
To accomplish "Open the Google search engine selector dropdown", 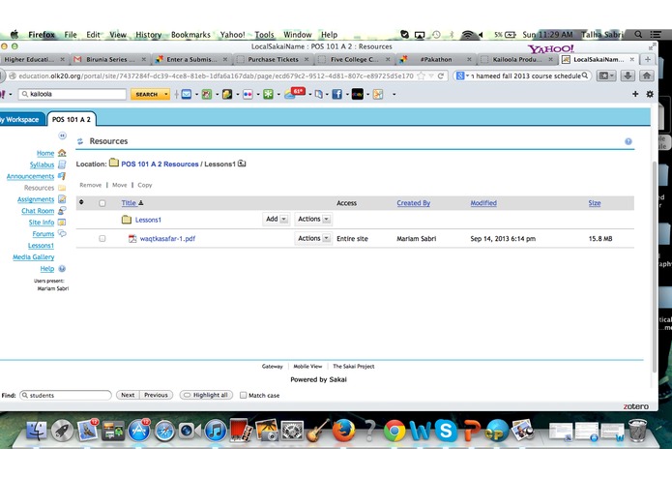I will pos(463,75).
